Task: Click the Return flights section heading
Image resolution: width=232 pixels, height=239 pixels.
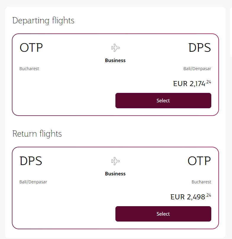Action: tap(37, 134)
